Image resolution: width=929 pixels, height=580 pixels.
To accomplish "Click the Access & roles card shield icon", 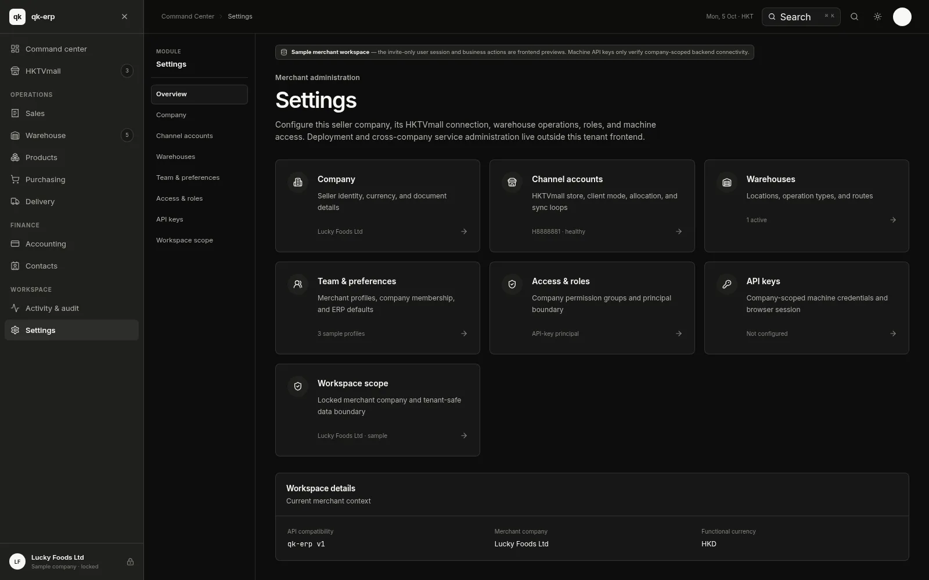I will 512,284.
